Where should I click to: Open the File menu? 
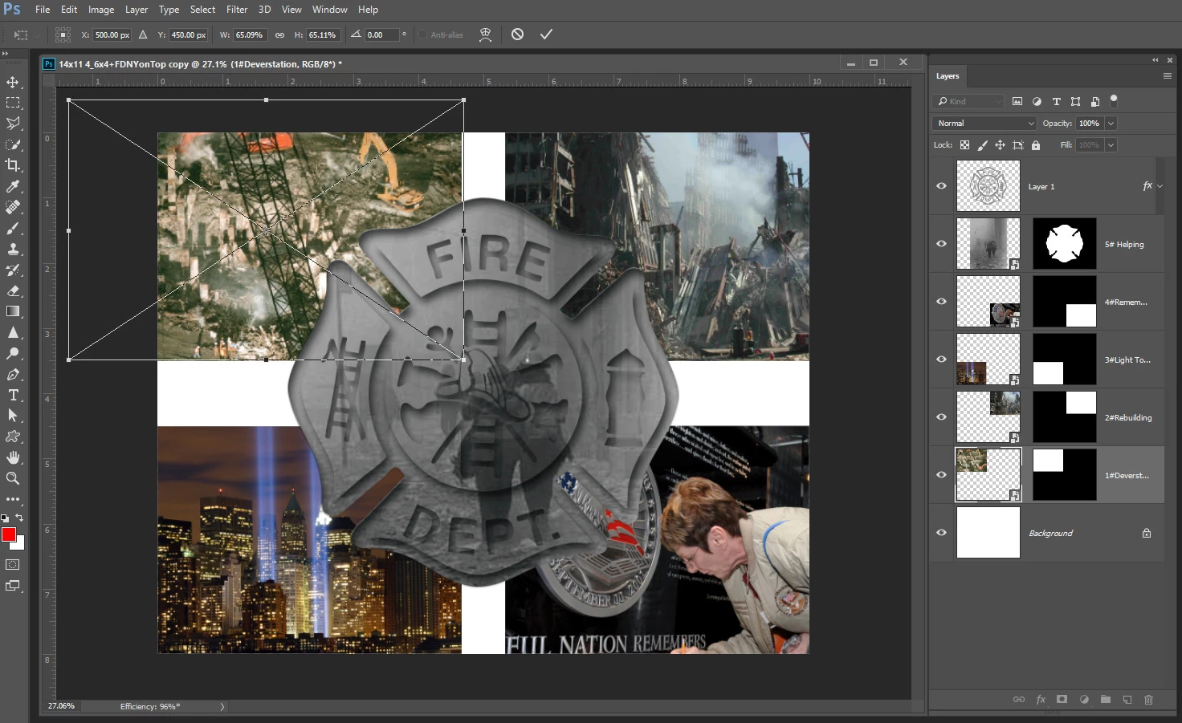pos(43,10)
